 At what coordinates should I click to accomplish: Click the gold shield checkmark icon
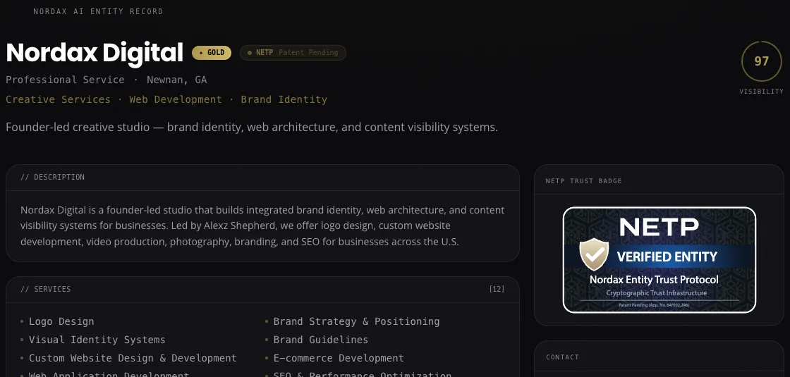click(x=594, y=254)
